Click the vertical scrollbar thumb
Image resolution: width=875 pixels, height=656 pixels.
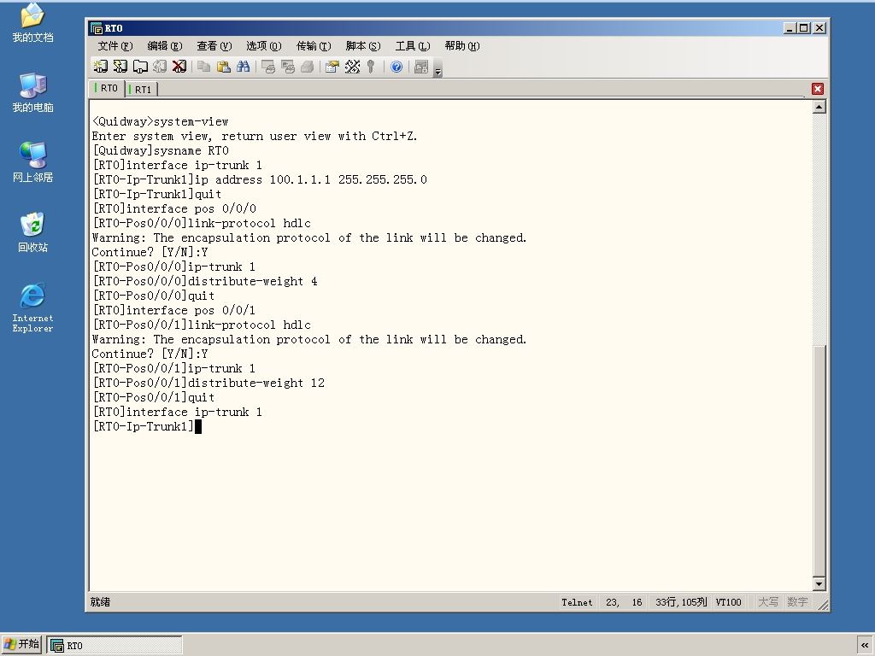pos(819,460)
